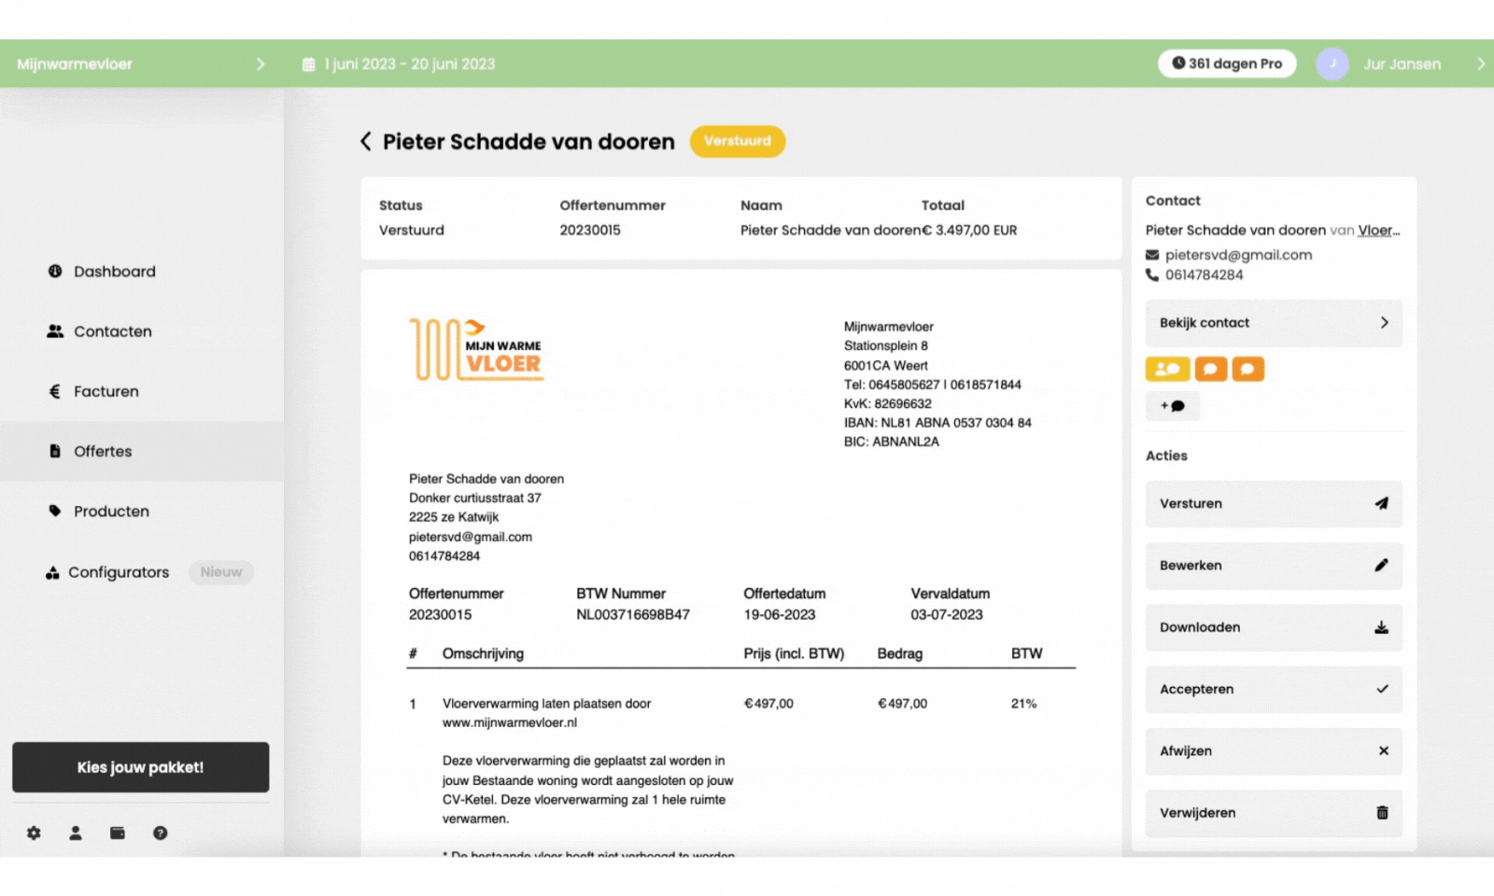Viewport: 1494px width, 896px height.
Task: Click the checkmark icon on Accepteren
Action: 1382,689
